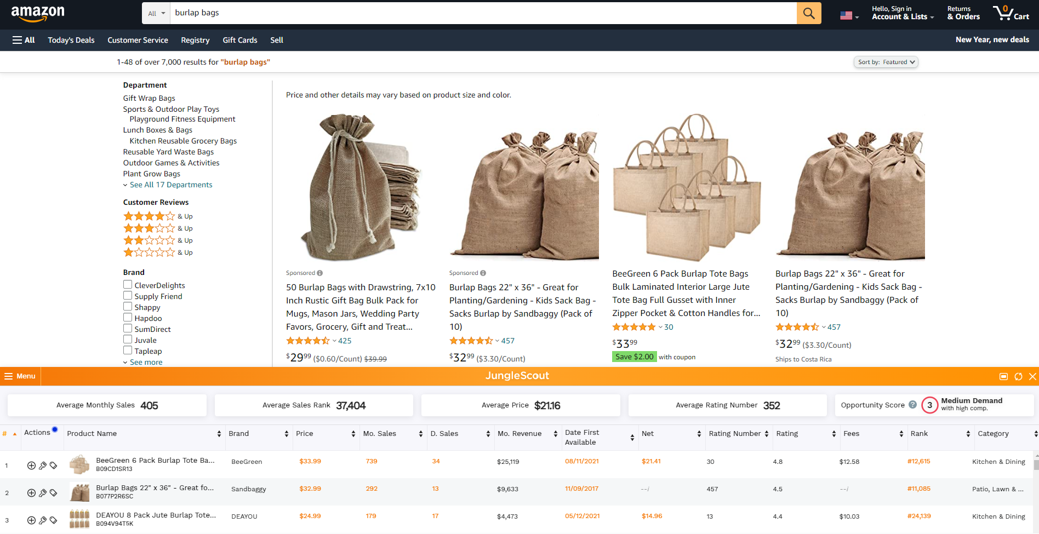Open Customer Service
1039x534 pixels.
click(x=138, y=40)
